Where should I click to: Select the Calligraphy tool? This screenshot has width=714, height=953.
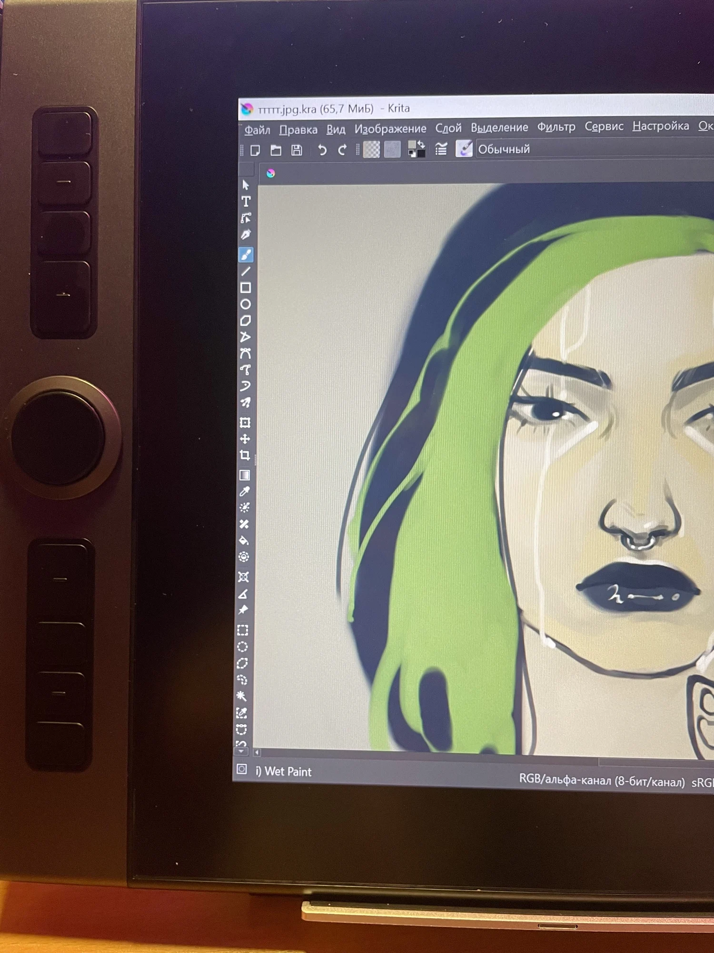tap(246, 234)
